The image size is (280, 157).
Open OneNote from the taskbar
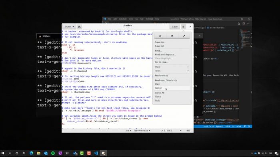[60, 153]
